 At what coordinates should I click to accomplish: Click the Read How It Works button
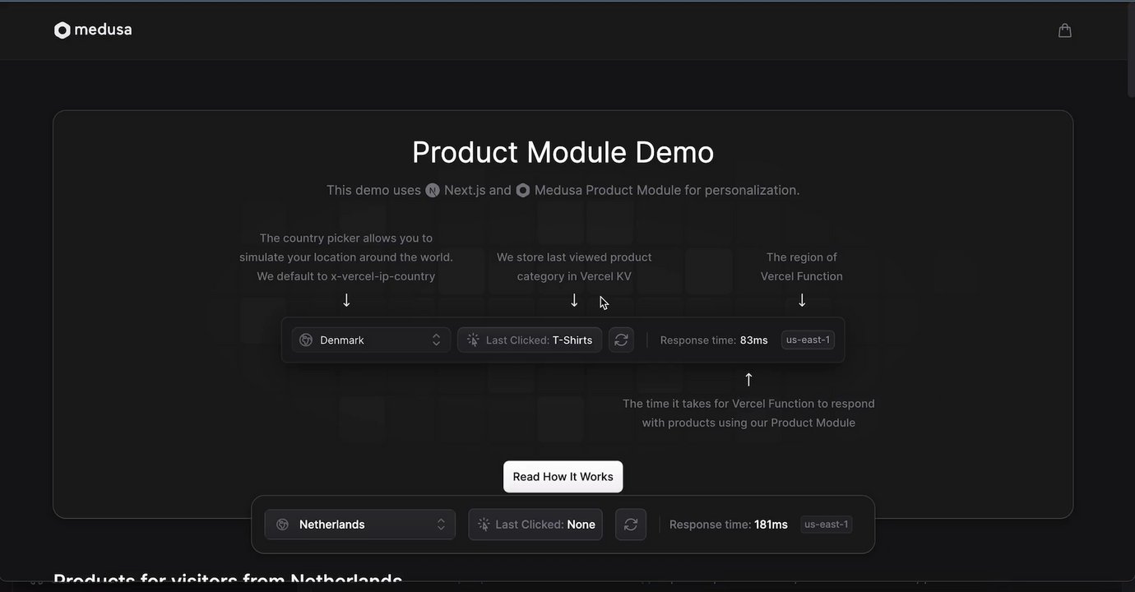coord(563,477)
